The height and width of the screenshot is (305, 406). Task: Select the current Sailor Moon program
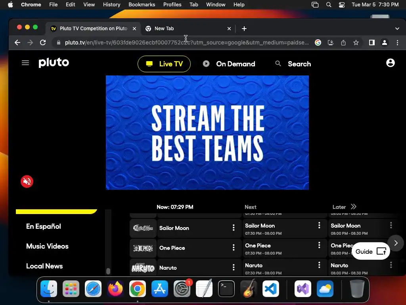[199, 228]
